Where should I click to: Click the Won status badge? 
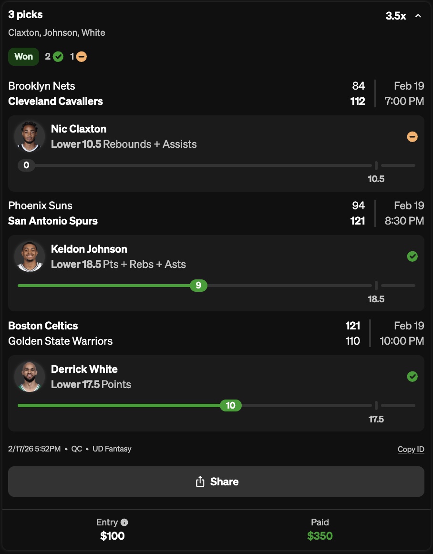[x=23, y=57]
